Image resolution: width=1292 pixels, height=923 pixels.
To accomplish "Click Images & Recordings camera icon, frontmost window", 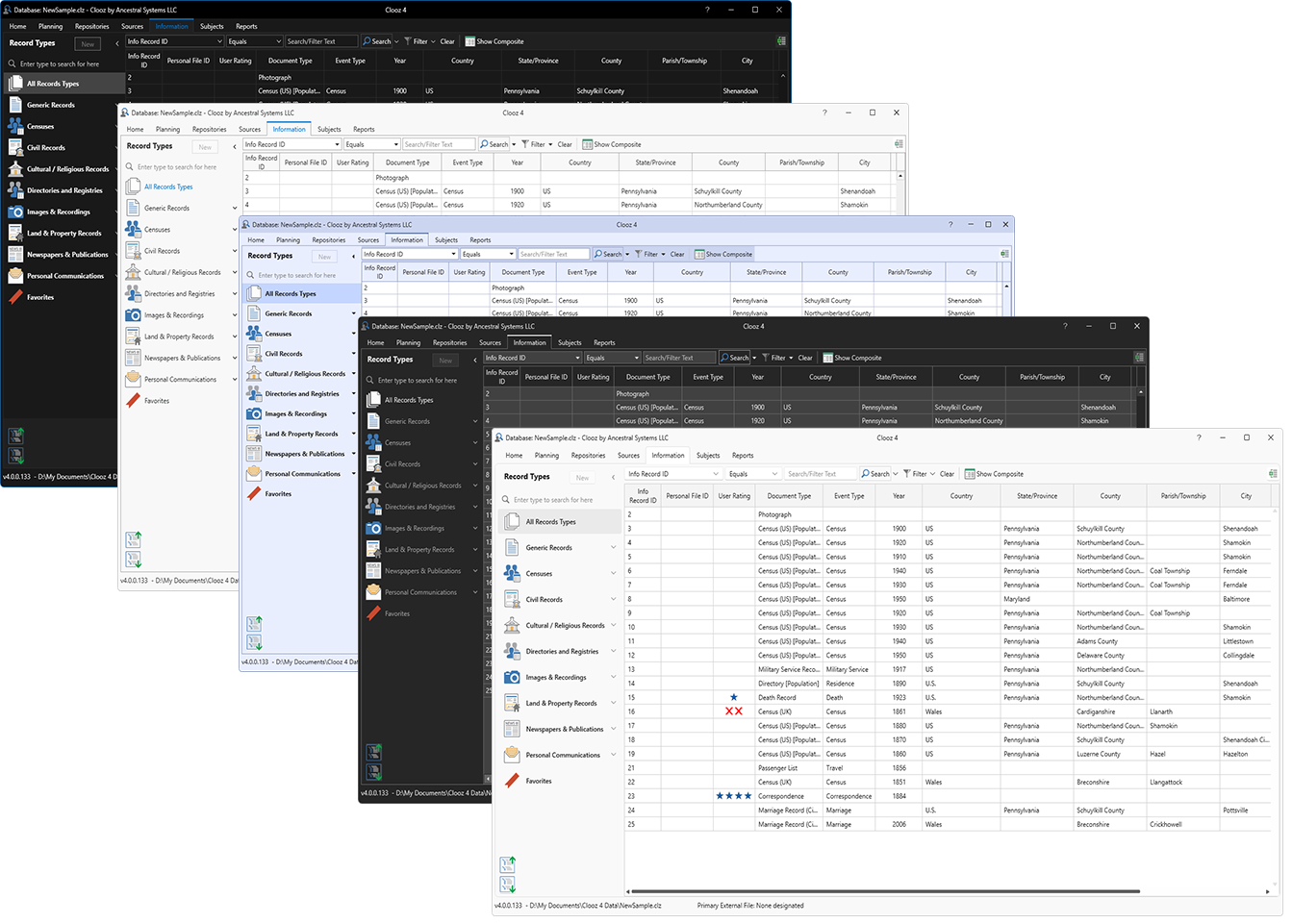I will point(512,677).
